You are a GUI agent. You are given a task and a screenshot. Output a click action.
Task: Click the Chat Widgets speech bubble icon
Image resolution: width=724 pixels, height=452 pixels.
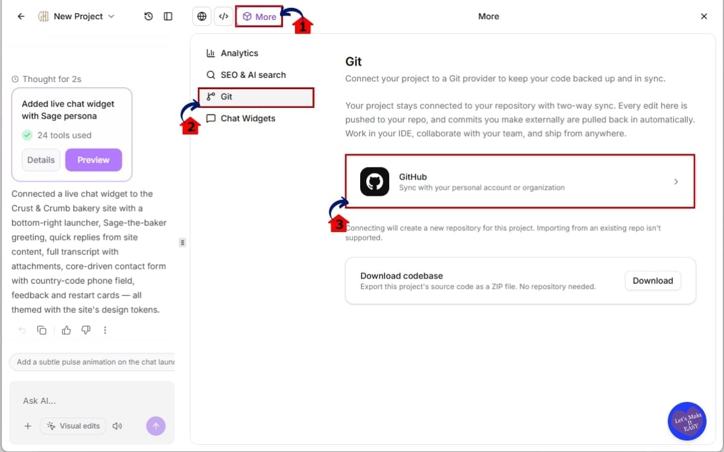pos(211,118)
